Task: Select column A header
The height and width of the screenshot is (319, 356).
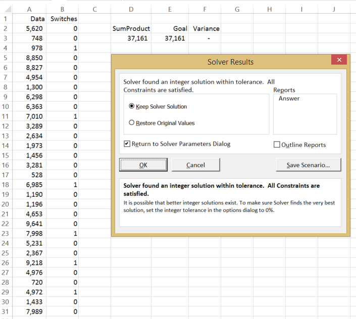Action: point(29,9)
